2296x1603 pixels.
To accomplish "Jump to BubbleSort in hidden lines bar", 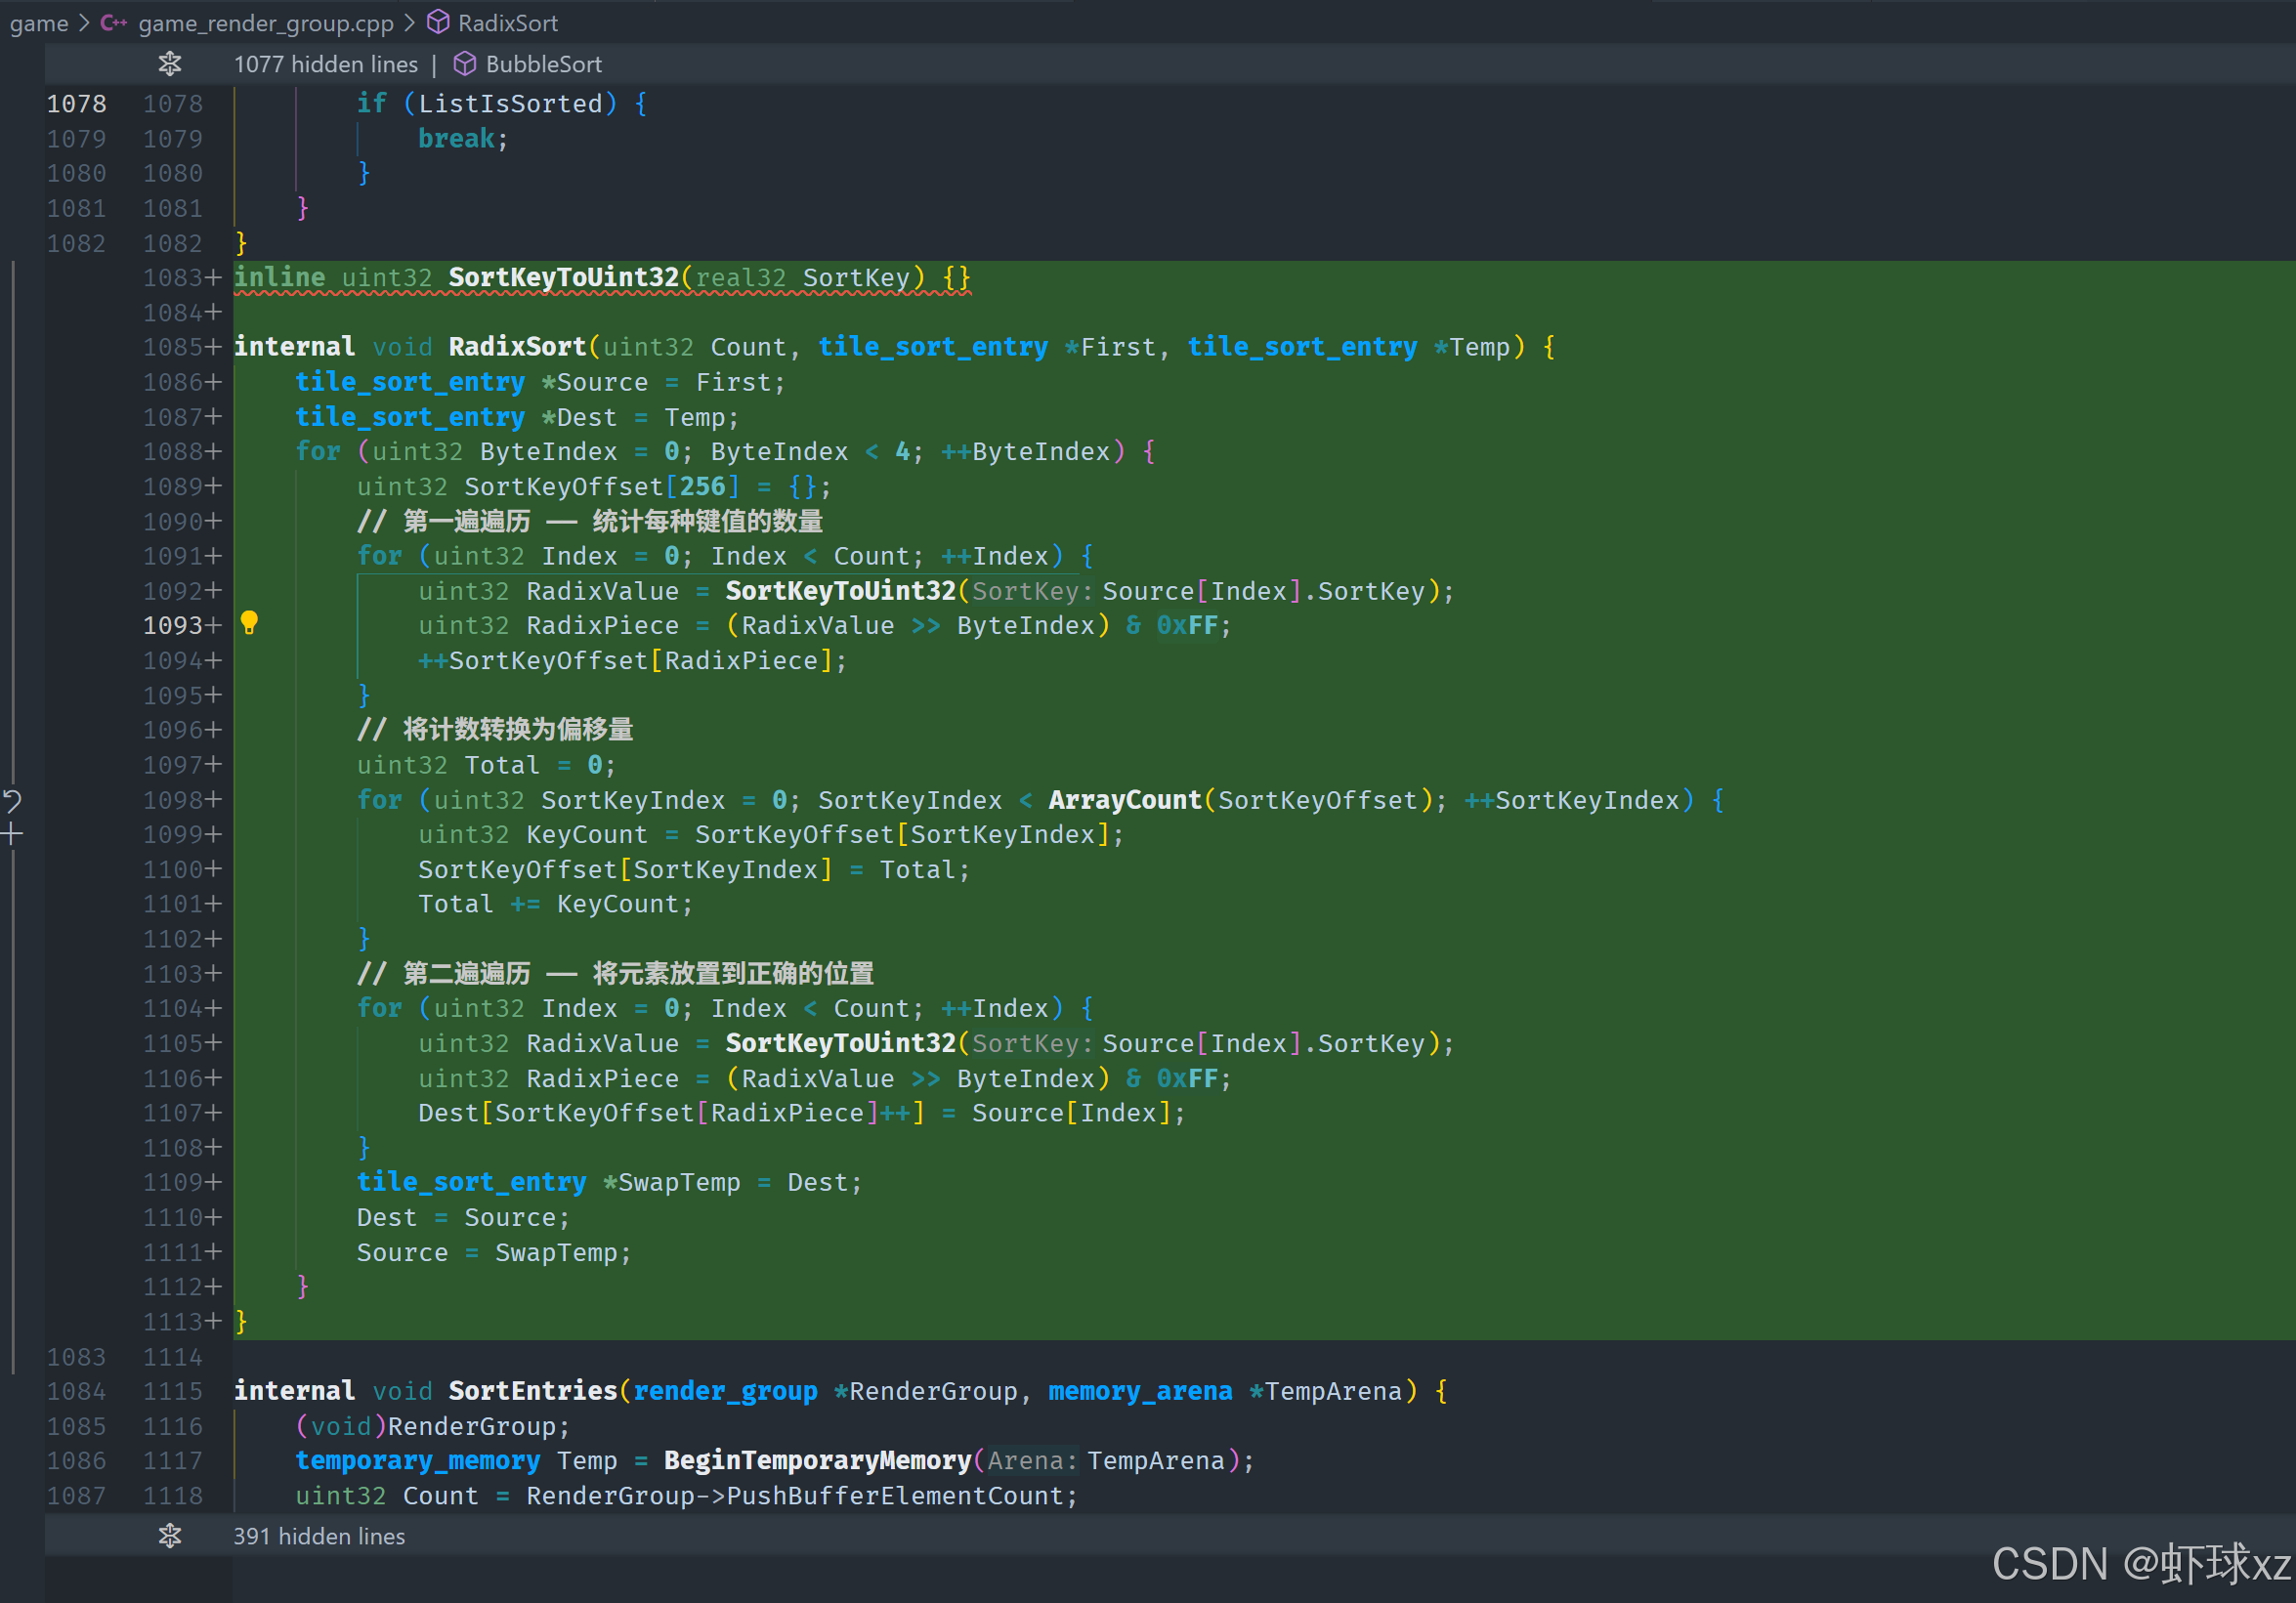I will (543, 64).
